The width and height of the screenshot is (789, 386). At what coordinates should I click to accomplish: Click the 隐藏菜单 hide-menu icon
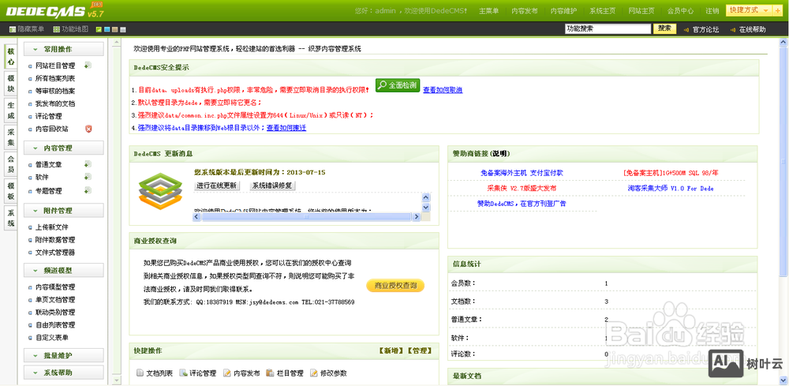pos(12,29)
